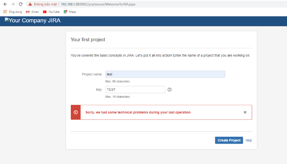Image resolution: width=287 pixels, height=164 pixels.
Task: Open the Gmail bookmark
Action: point(32,12)
